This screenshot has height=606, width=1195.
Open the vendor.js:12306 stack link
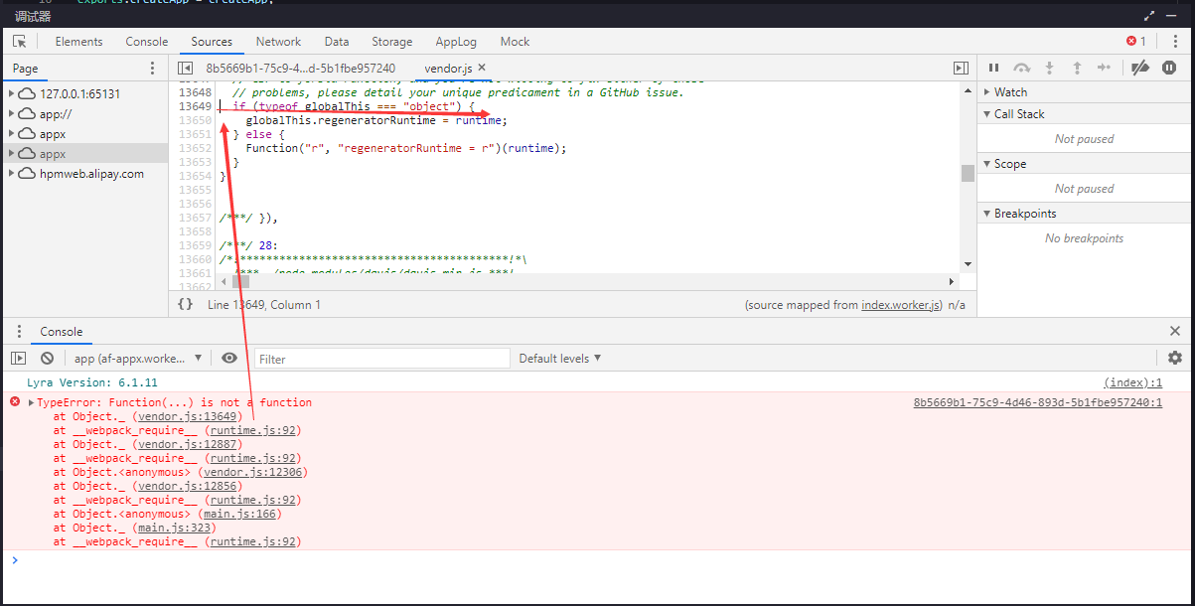click(254, 472)
